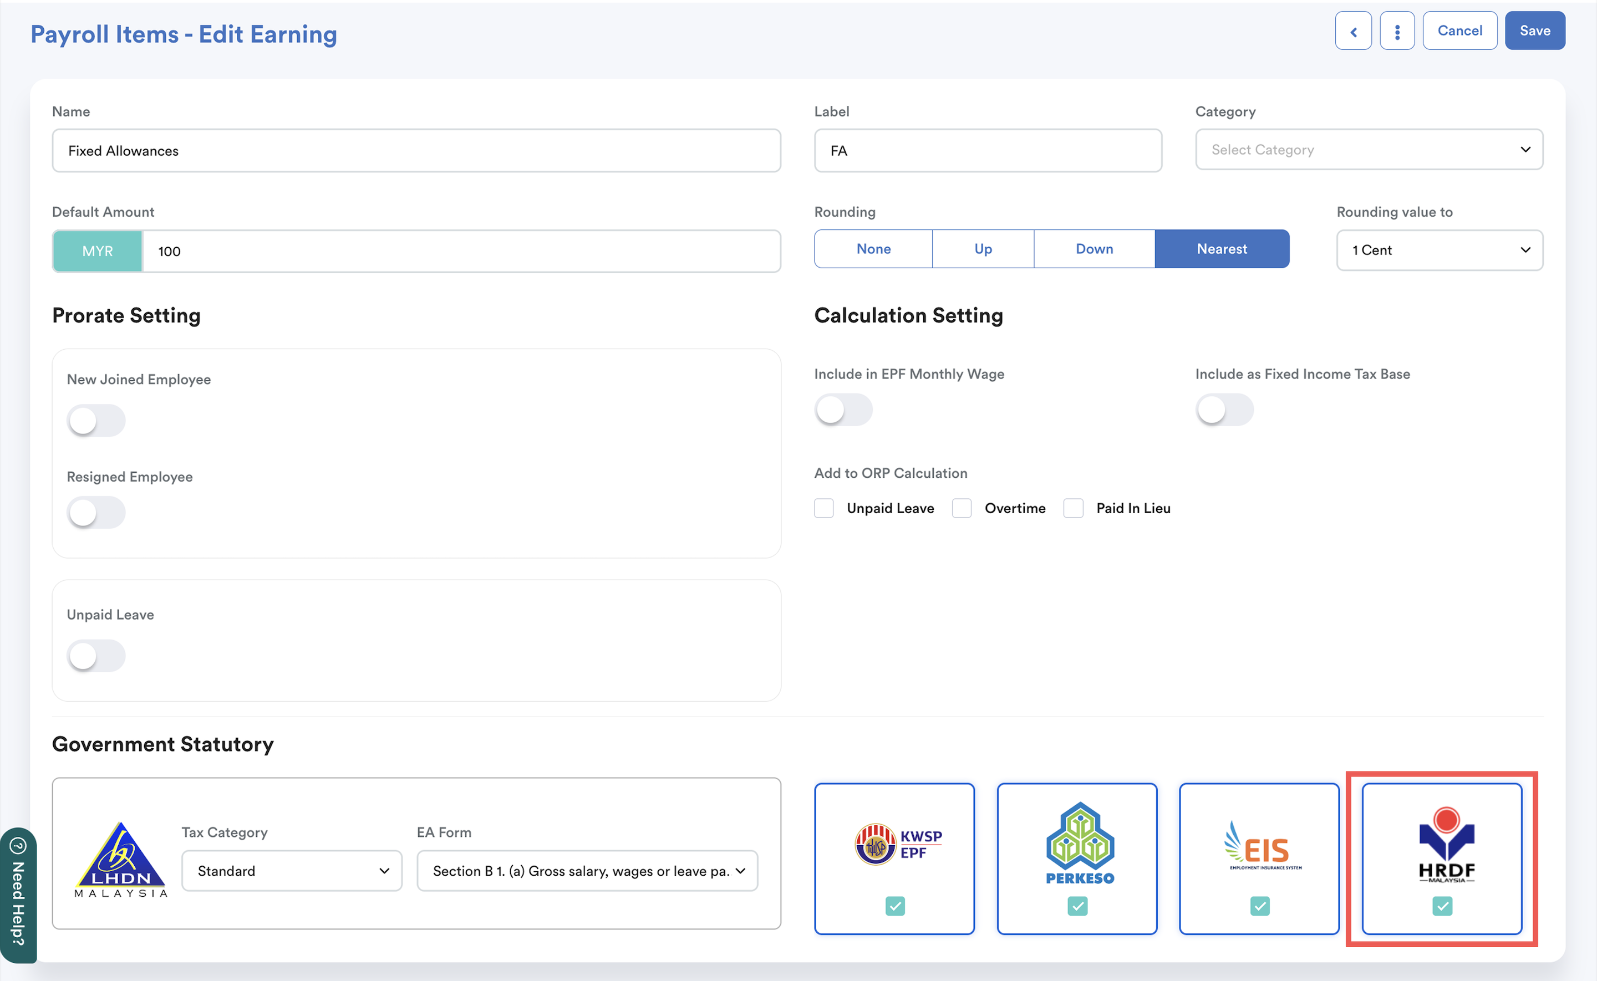Click the Default Amount input field
Viewport: 1597px width, 981px height.
pos(460,252)
